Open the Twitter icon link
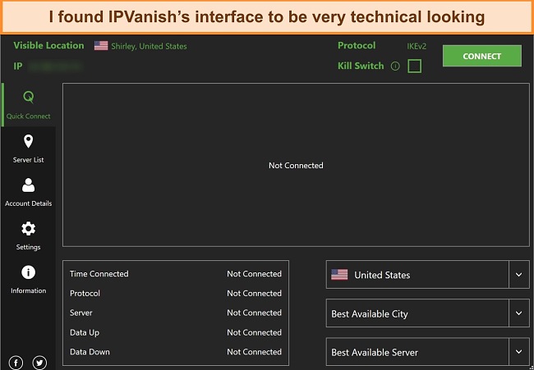This screenshot has width=534, height=370. coord(39,363)
